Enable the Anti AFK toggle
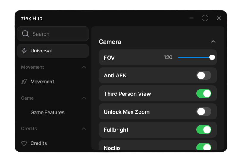The image size is (239, 158). (x=204, y=75)
